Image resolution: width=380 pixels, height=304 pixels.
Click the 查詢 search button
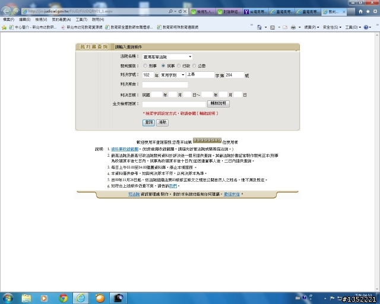[x=148, y=122]
